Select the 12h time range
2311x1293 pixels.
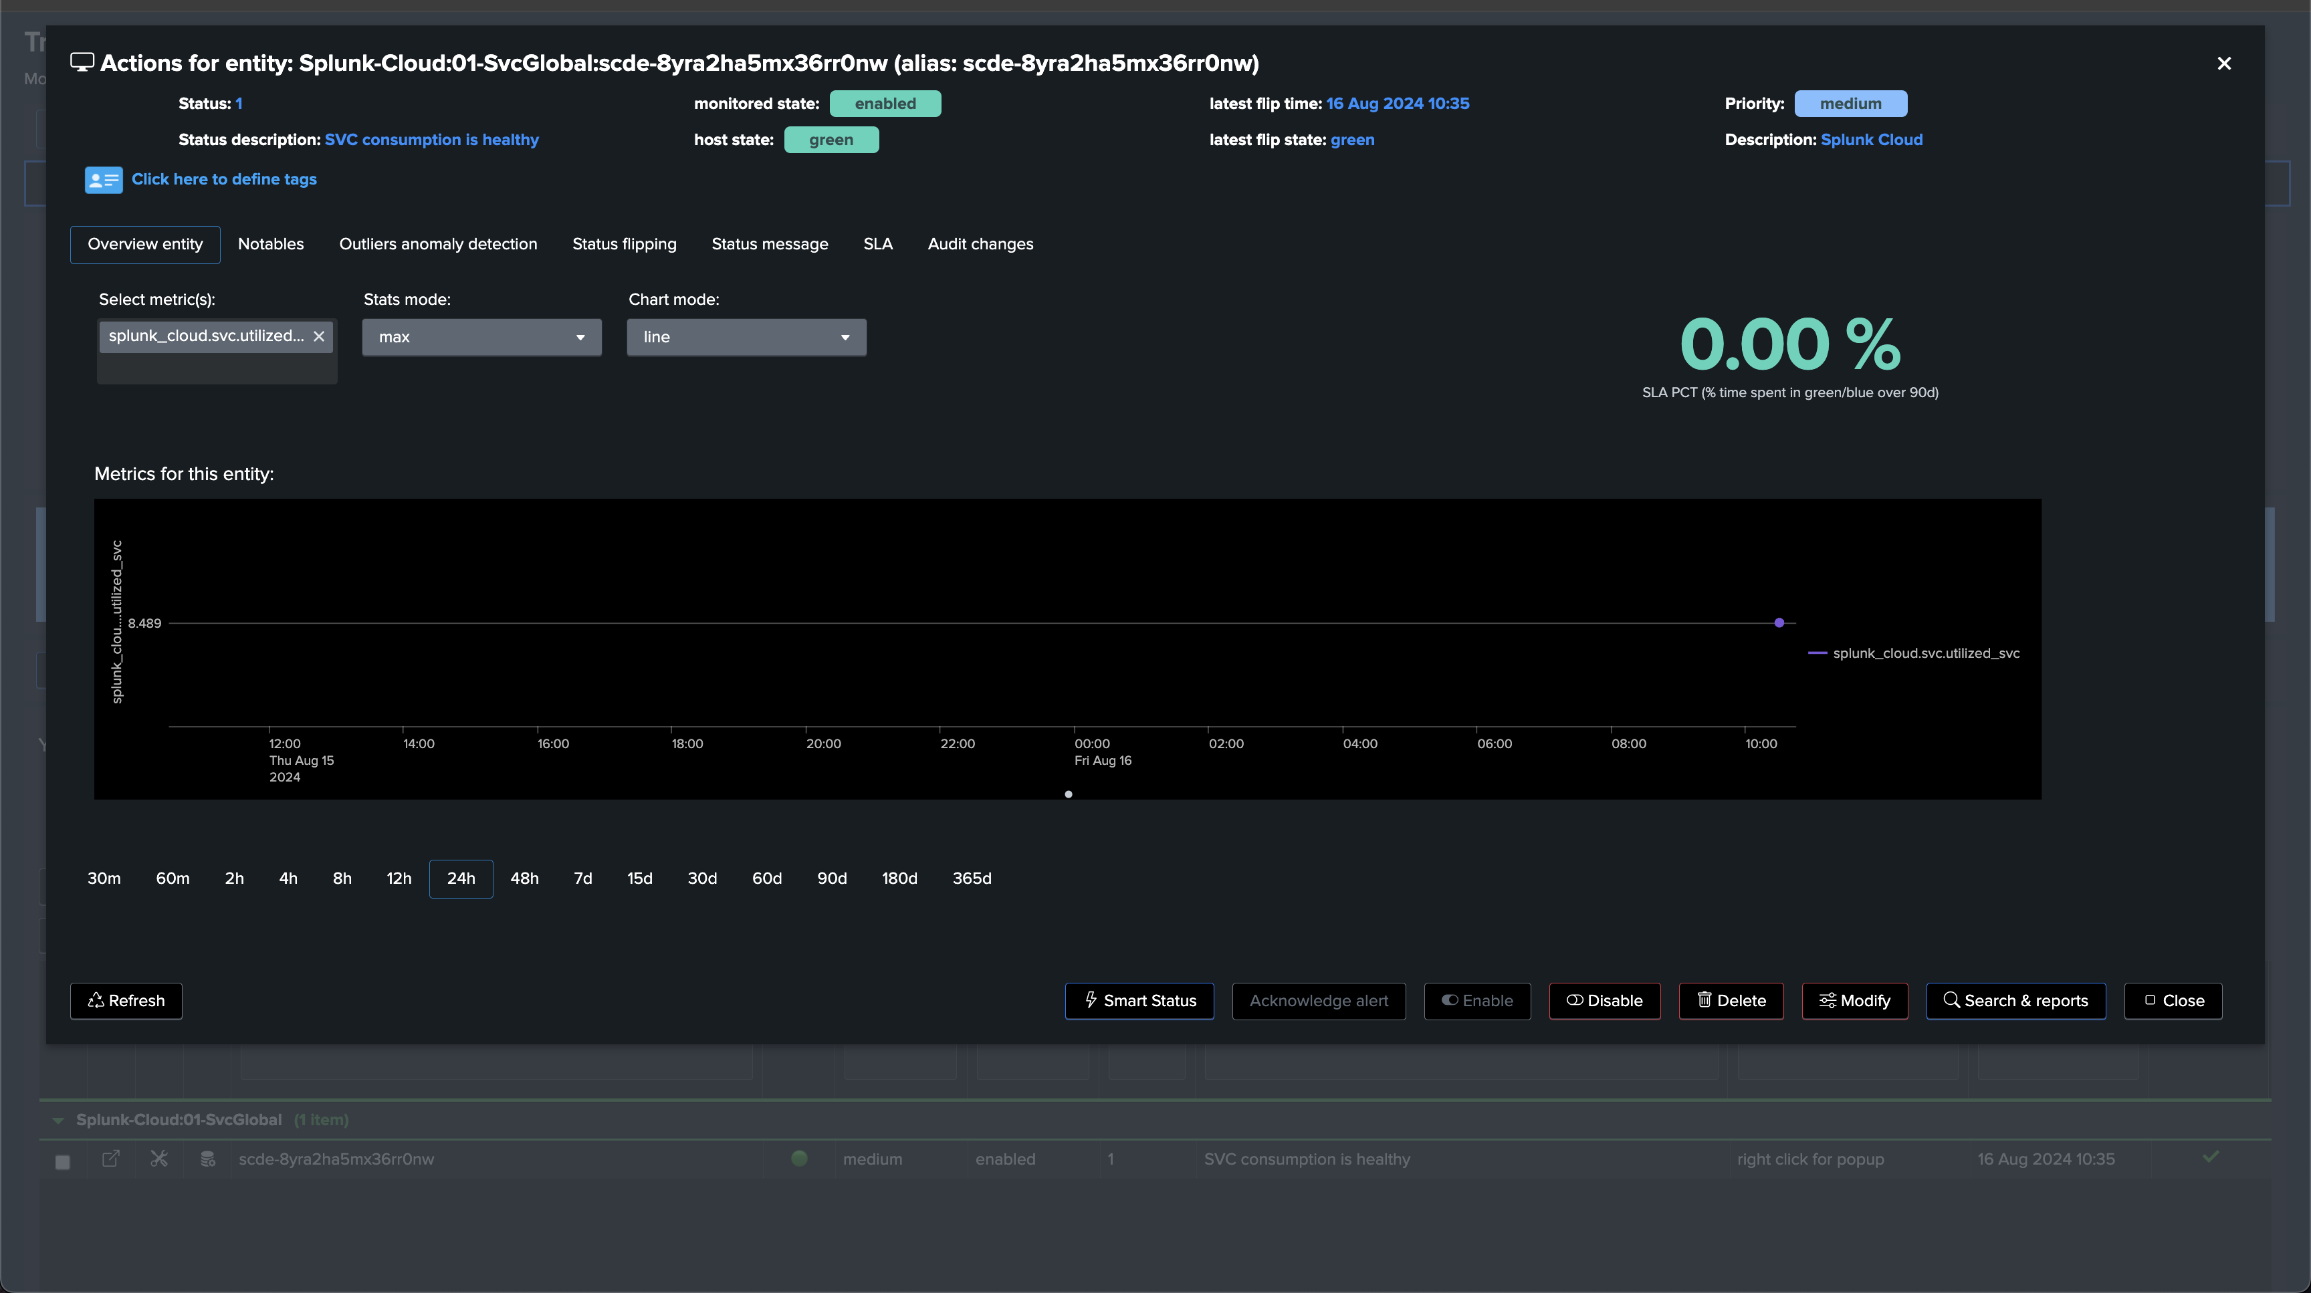(x=399, y=878)
